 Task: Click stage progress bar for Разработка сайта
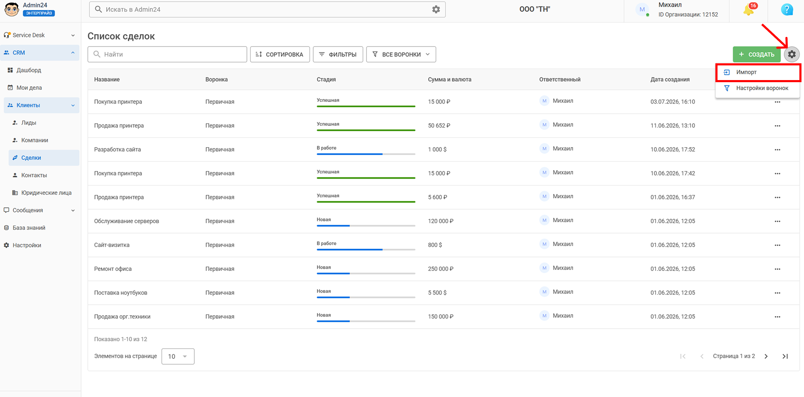click(x=366, y=154)
